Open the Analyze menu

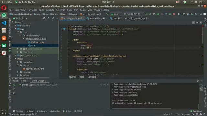50,10
